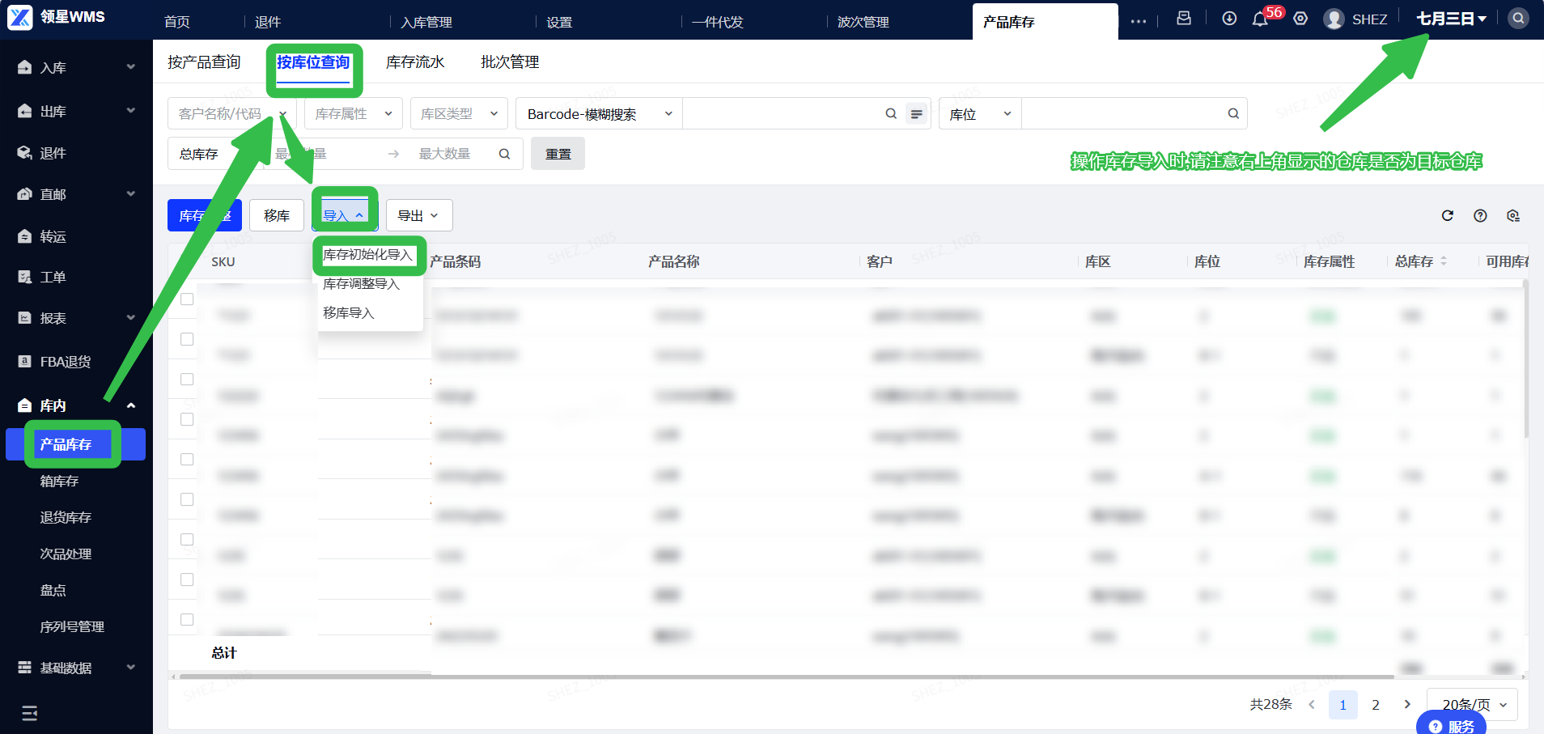Open 退货库存 in the sidebar
The image size is (1544, 734).
click(66, 517)
